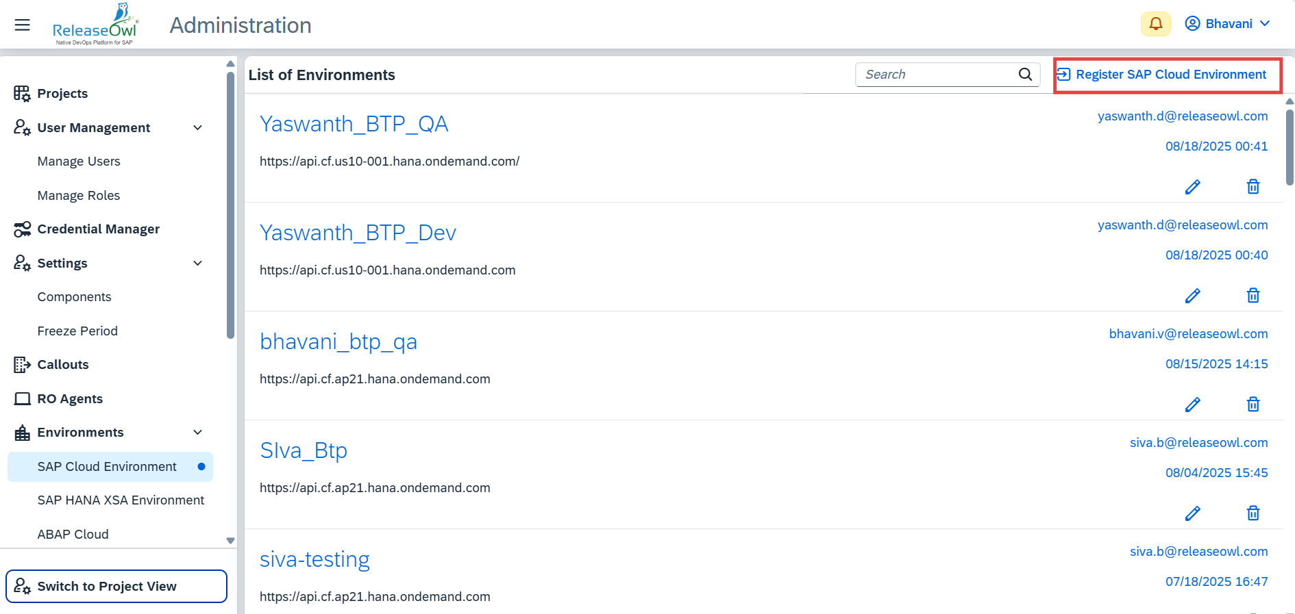
Task: Click yaswanth.d email on Yaswanth_BTP_QA row
Action: coord(1183,116)
